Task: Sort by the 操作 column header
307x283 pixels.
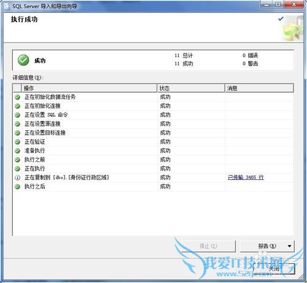Action: coord(89,88)
